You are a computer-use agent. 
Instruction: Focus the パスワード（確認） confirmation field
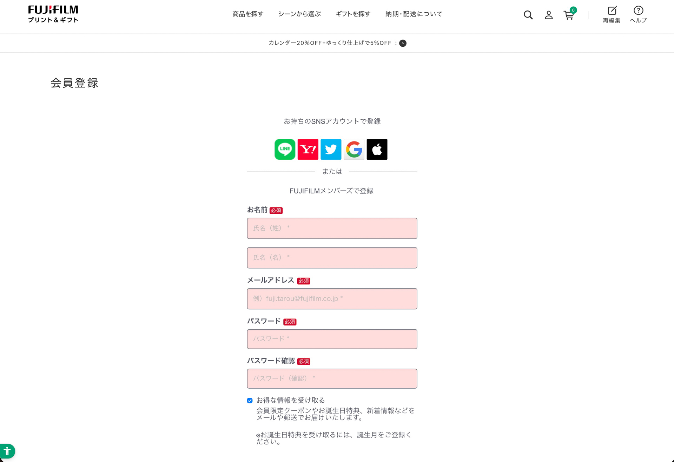point(332,378)
